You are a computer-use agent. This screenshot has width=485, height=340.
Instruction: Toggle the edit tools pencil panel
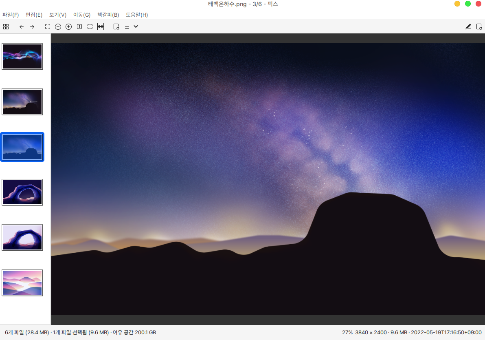pyautogui.click(x=468, y=26)
